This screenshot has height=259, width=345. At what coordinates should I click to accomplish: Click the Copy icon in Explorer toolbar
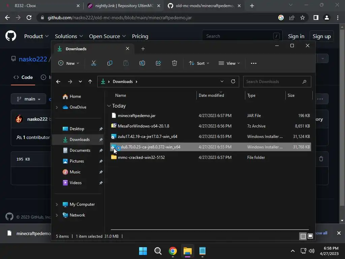pos(109,63)
